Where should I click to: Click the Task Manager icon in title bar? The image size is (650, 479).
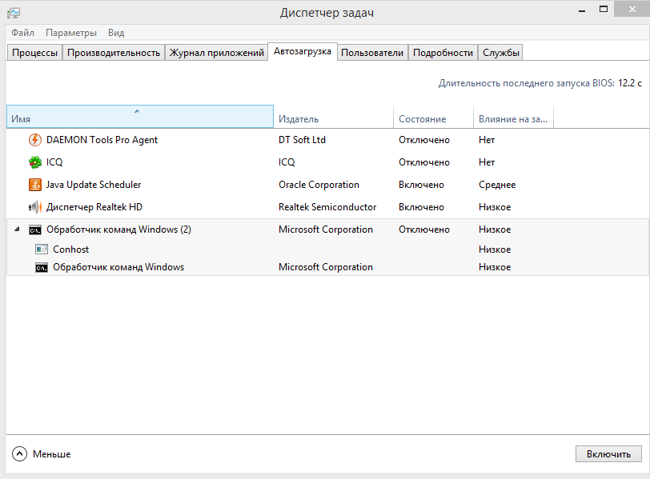[13, 13]
